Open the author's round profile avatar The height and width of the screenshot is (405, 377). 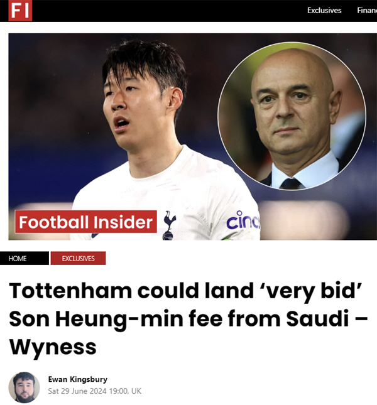pos(24,387)
